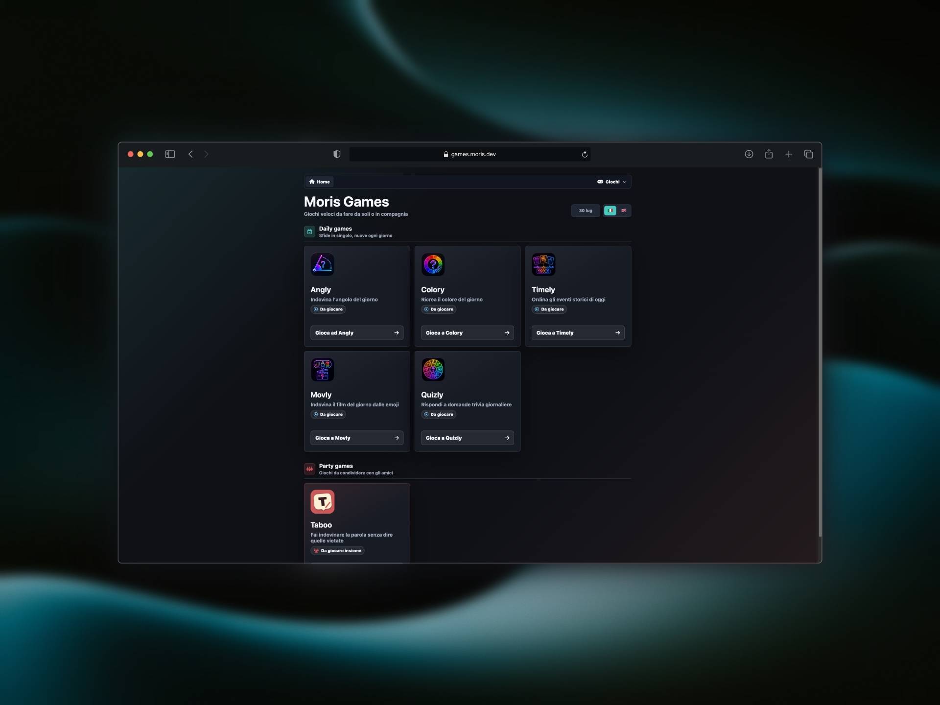Click the Party games group icon
The width and height of the screenshot is (940, 705).
(x=309, y=469)
